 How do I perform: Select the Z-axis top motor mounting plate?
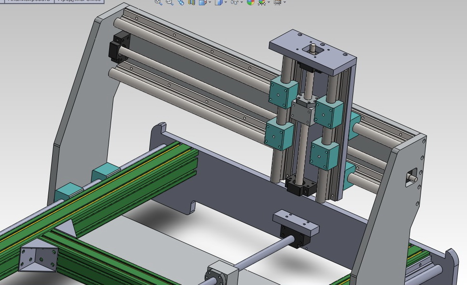(312, 52)
